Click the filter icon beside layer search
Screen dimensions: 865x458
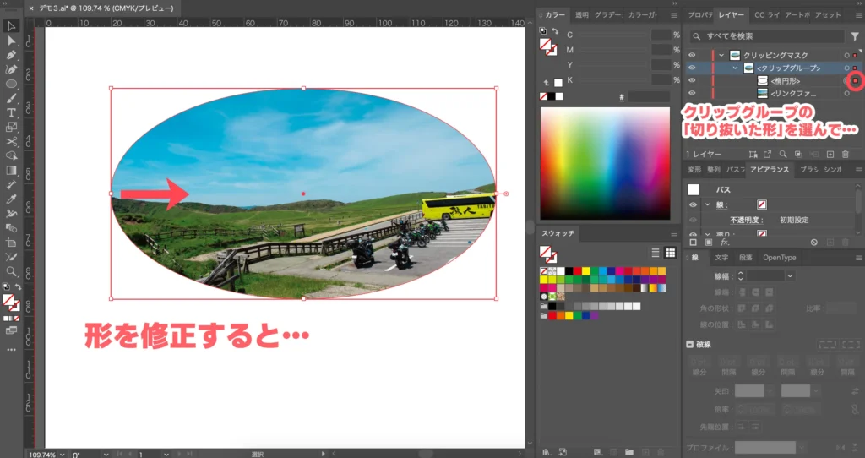point(855,36)
